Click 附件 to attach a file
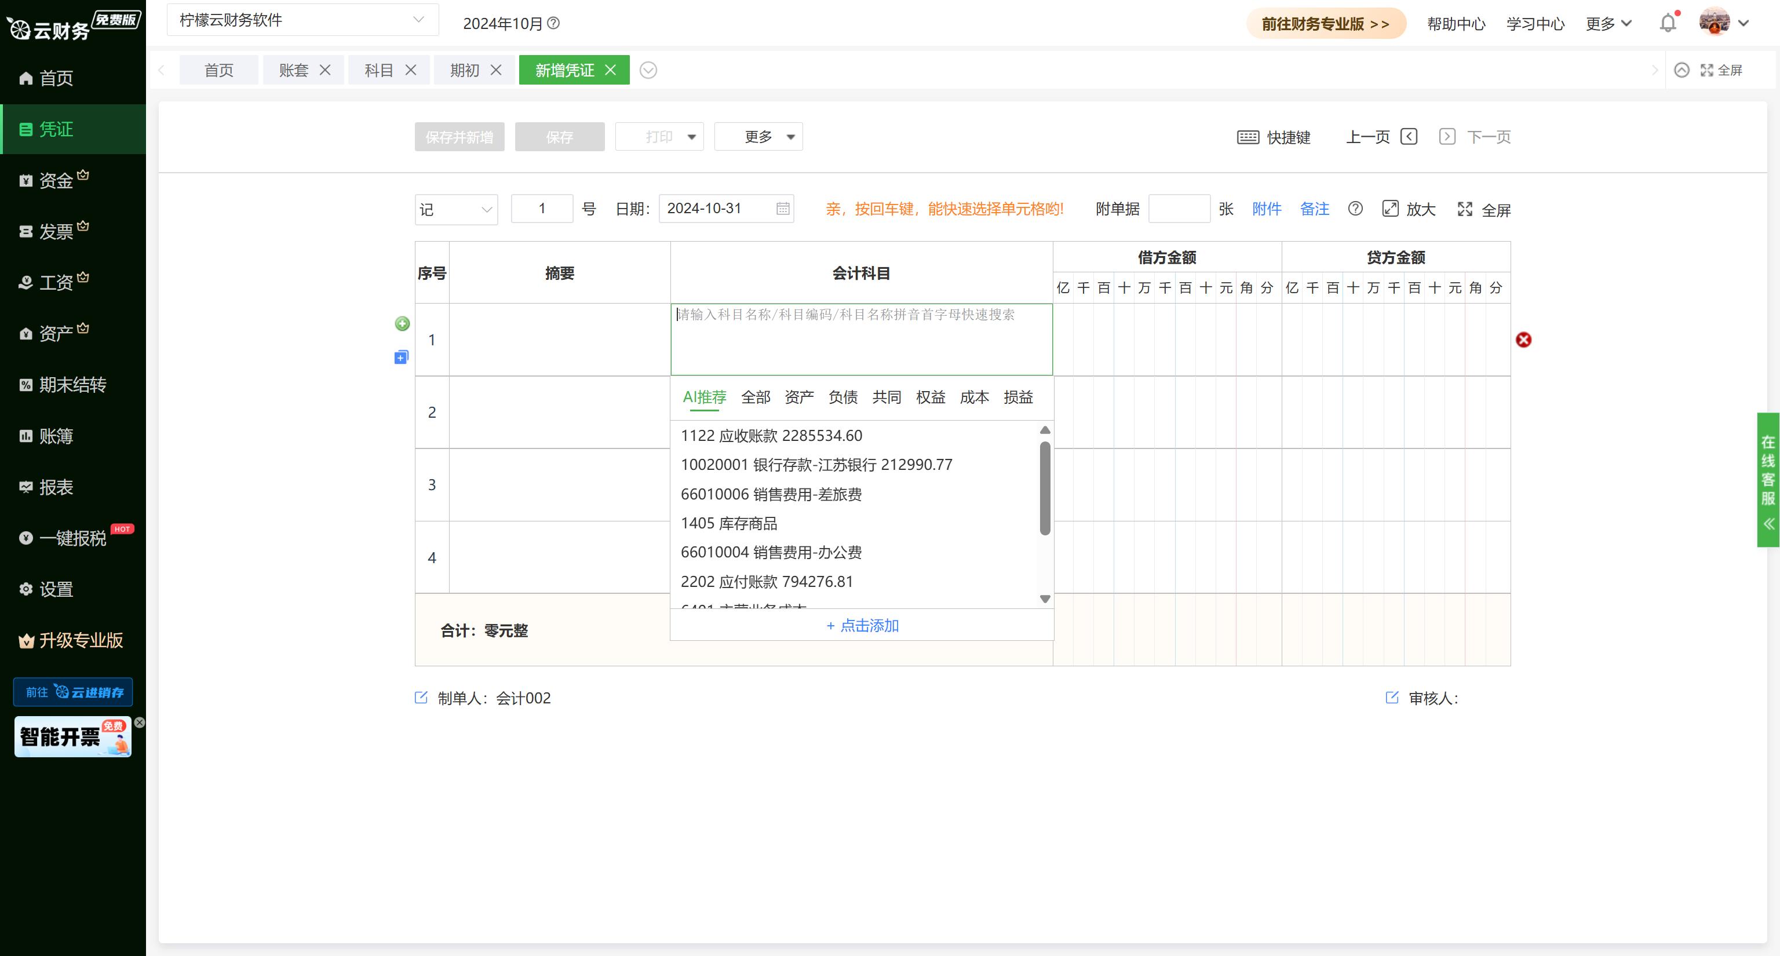The image size is (1780, 956). (x=1267, y=209)
